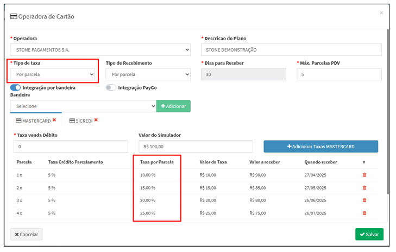Image resolution: width=396 pixels, height=252 pixels.
Task: Remove the SICREDI tab via red X
Action: (x=96, y=120)
